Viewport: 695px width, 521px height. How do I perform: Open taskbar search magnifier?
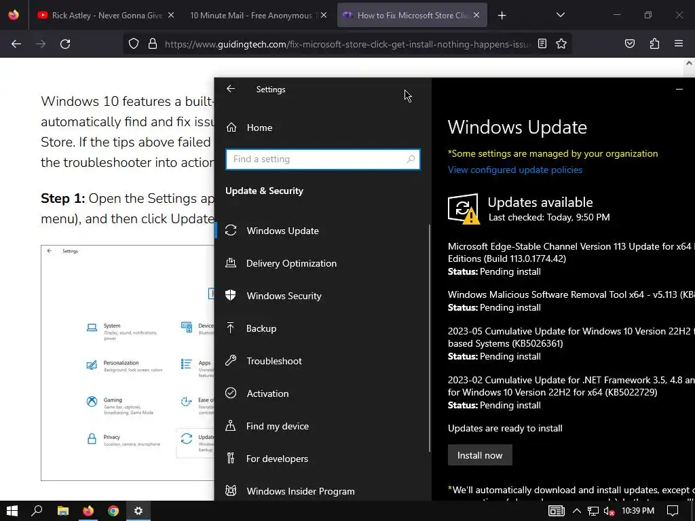pyautogui.click(x=37, y=511)
